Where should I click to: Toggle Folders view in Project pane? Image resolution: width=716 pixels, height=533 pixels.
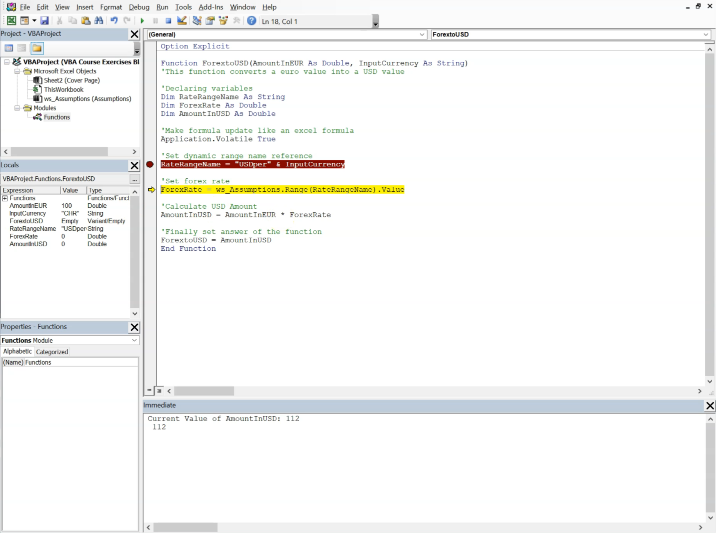37,48
